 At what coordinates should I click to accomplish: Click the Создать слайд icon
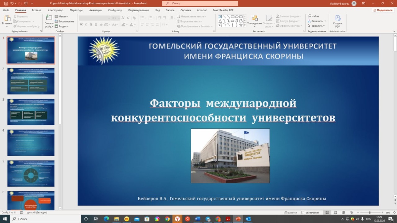click(49, 18)
